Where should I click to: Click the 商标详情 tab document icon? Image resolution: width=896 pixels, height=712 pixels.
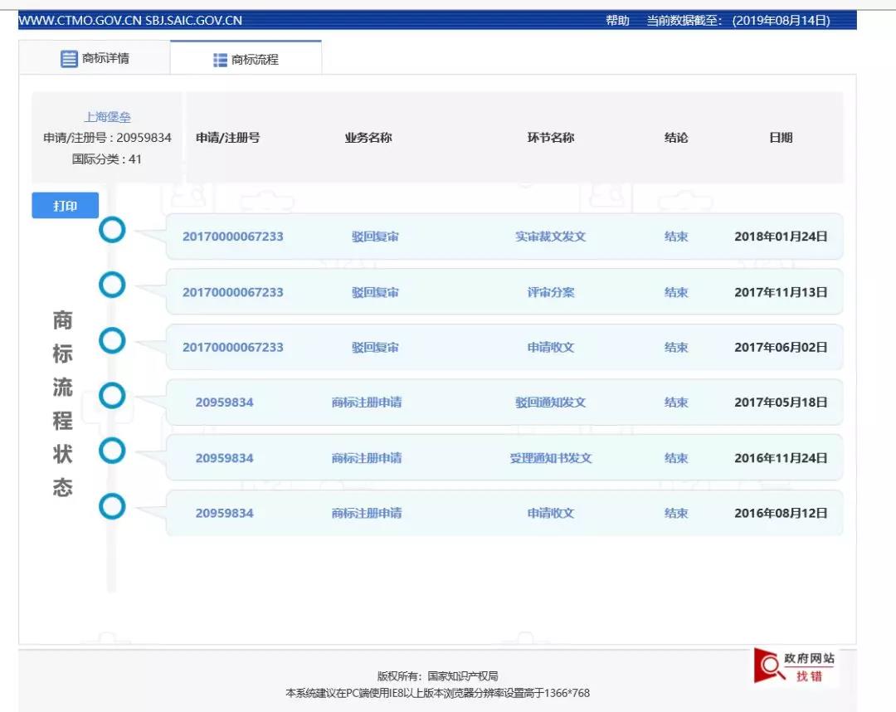[x=69, y=59]
